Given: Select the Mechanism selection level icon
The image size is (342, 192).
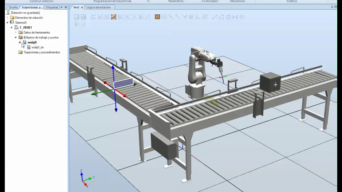Looking at the screenshot, I should pyautogui.click(x=127, y=17).
